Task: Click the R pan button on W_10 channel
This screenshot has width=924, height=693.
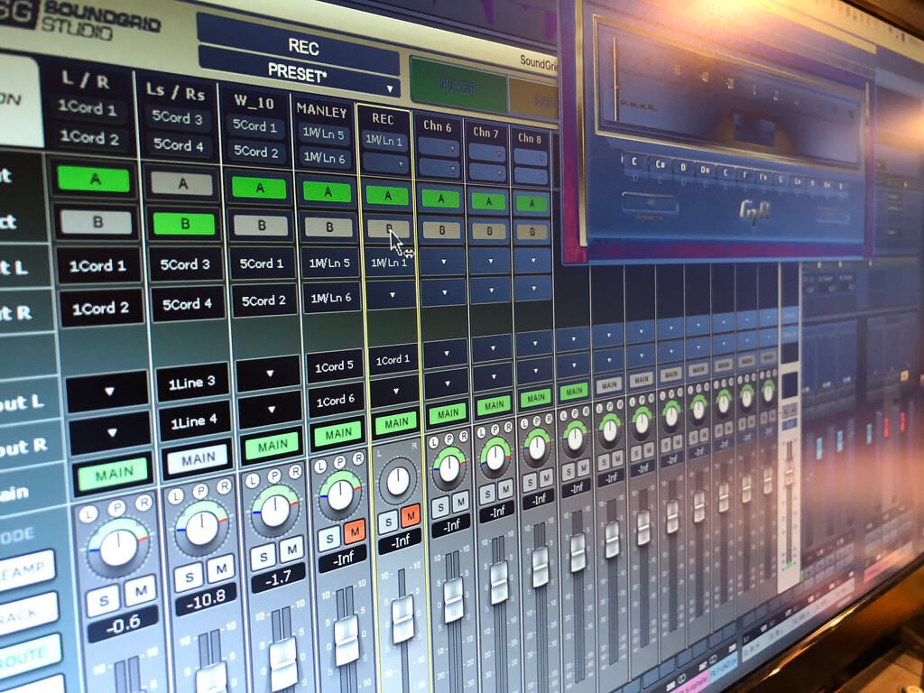Action: point(295,471)
